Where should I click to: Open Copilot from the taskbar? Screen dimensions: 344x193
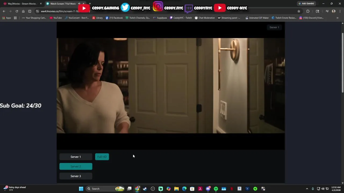(x=169, y=189)
